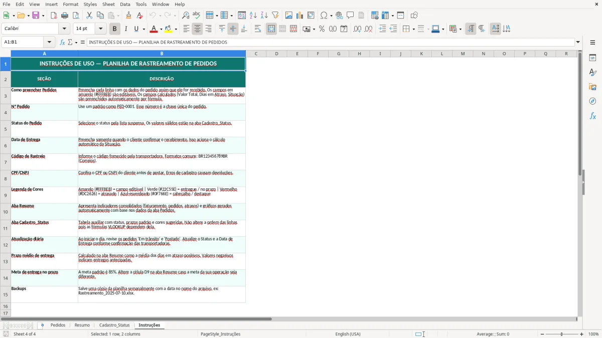
Task: Insert a chart via toolbar icon
Action: [x=300, y=16]
